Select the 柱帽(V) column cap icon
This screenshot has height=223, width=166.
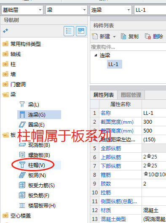(x=22, y=165)
